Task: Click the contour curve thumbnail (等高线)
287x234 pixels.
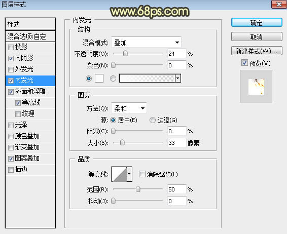Action: [119, 174]
